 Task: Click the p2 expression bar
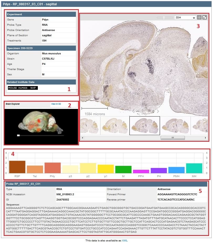click(88, 168)
